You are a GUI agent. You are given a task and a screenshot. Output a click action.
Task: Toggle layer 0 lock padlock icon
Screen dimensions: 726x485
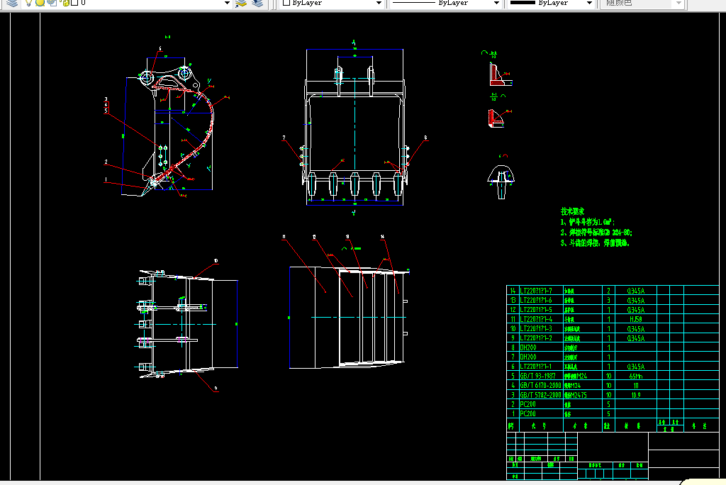65,3
